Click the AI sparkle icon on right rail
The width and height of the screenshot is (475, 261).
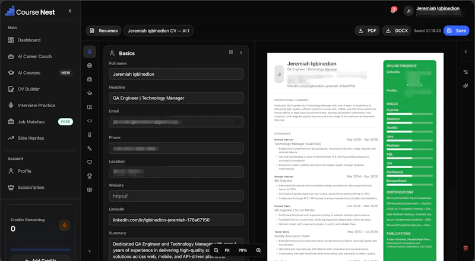point(465,86)
